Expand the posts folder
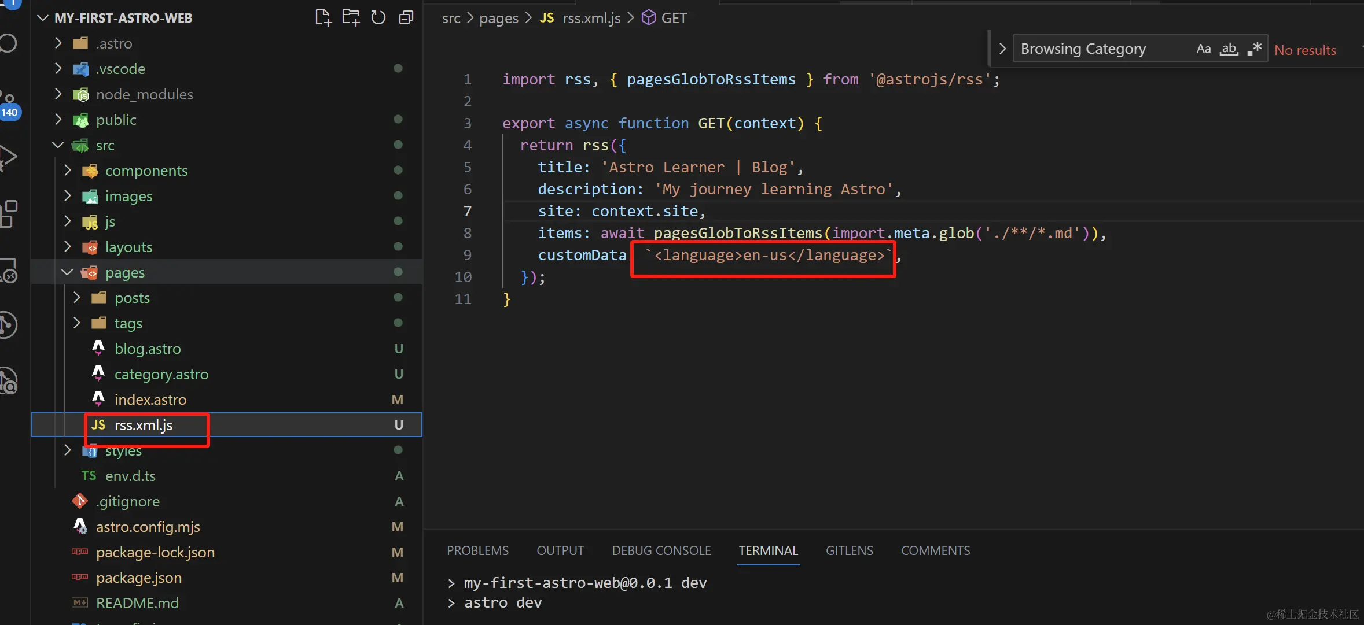 (132, 298)
